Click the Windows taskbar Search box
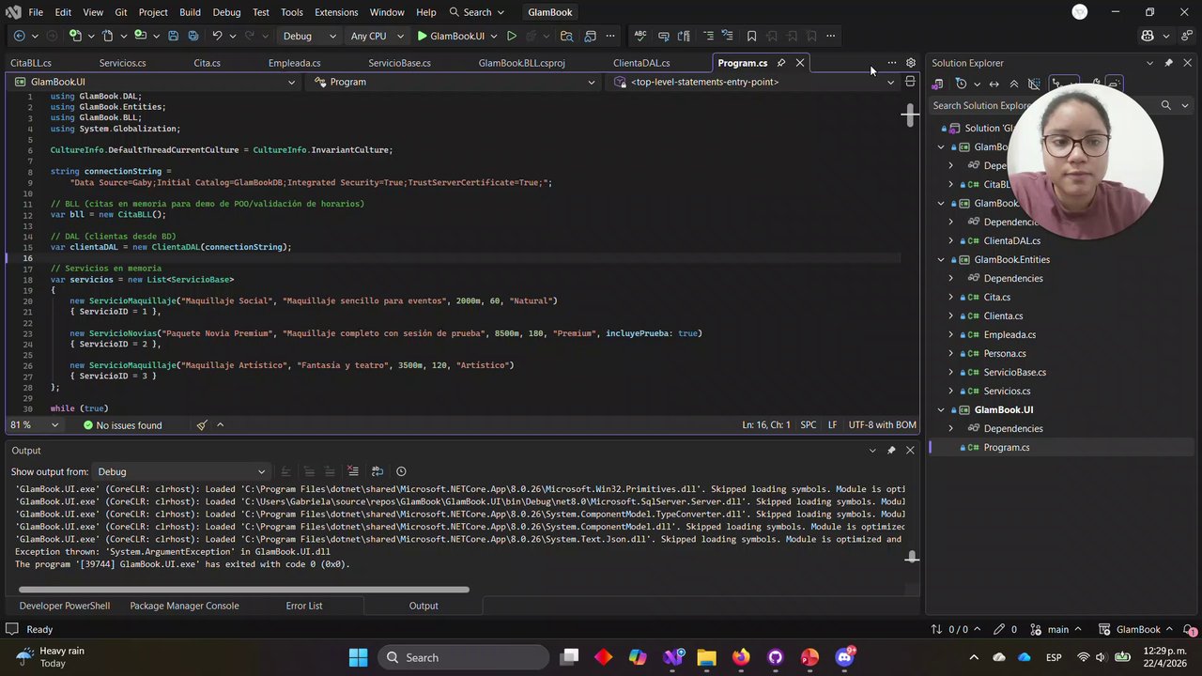This screenshot has width=1202, height=676. pos(441,657)
